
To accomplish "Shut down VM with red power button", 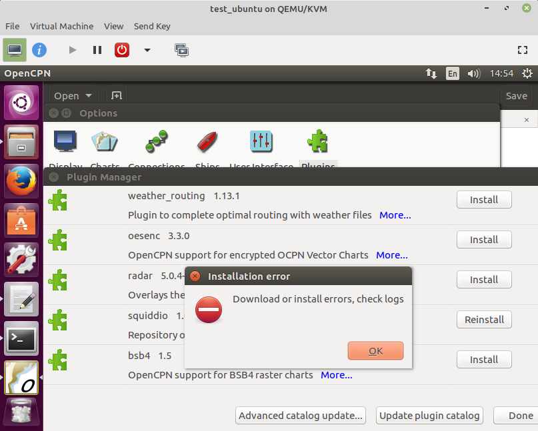I will click(x=122, y=50).
